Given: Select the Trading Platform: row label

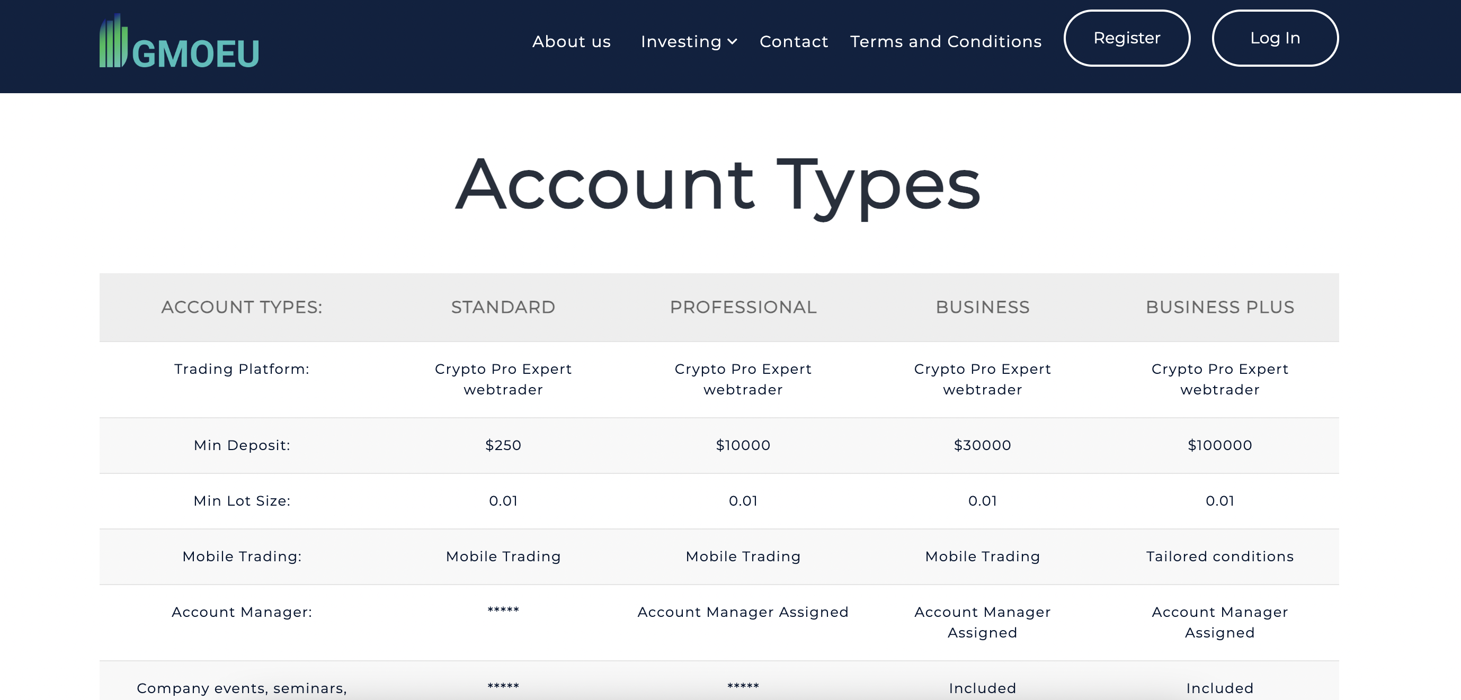Looking at the screenshot, I should (242, 369).
